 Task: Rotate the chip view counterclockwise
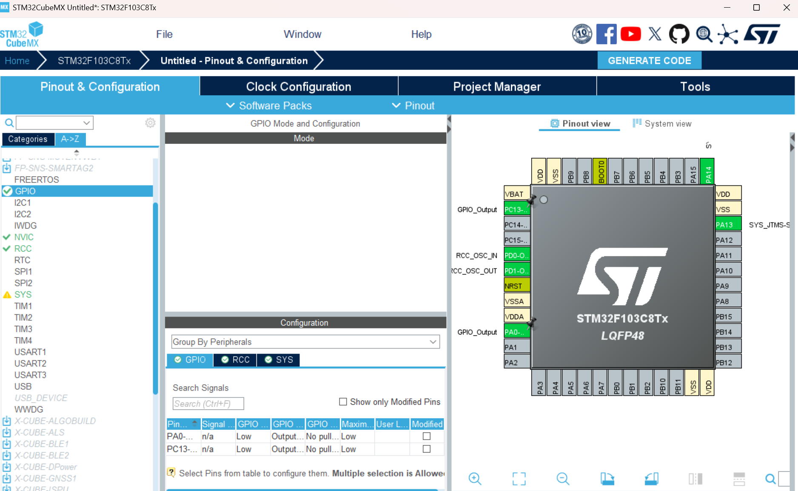pos(651,479)
